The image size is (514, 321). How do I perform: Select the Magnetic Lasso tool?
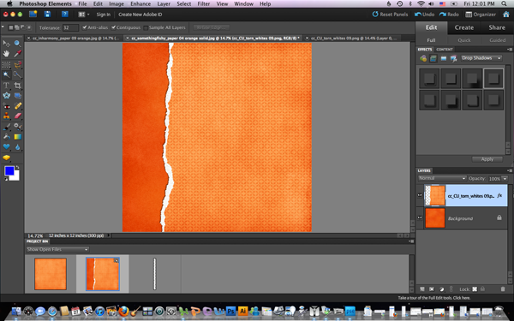click(18, 64)
